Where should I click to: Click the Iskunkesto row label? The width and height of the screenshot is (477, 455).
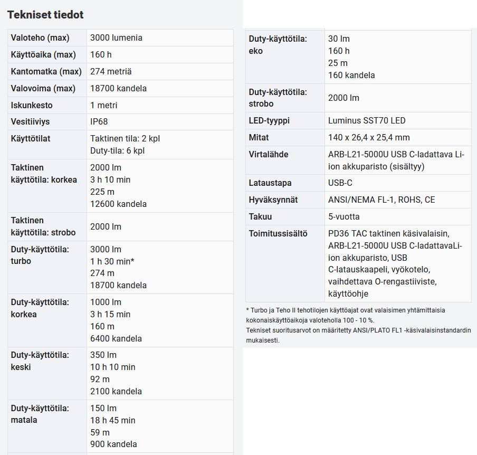(x=32, y=106)
